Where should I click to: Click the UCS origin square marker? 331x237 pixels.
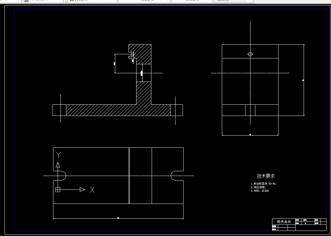point(58,190)
